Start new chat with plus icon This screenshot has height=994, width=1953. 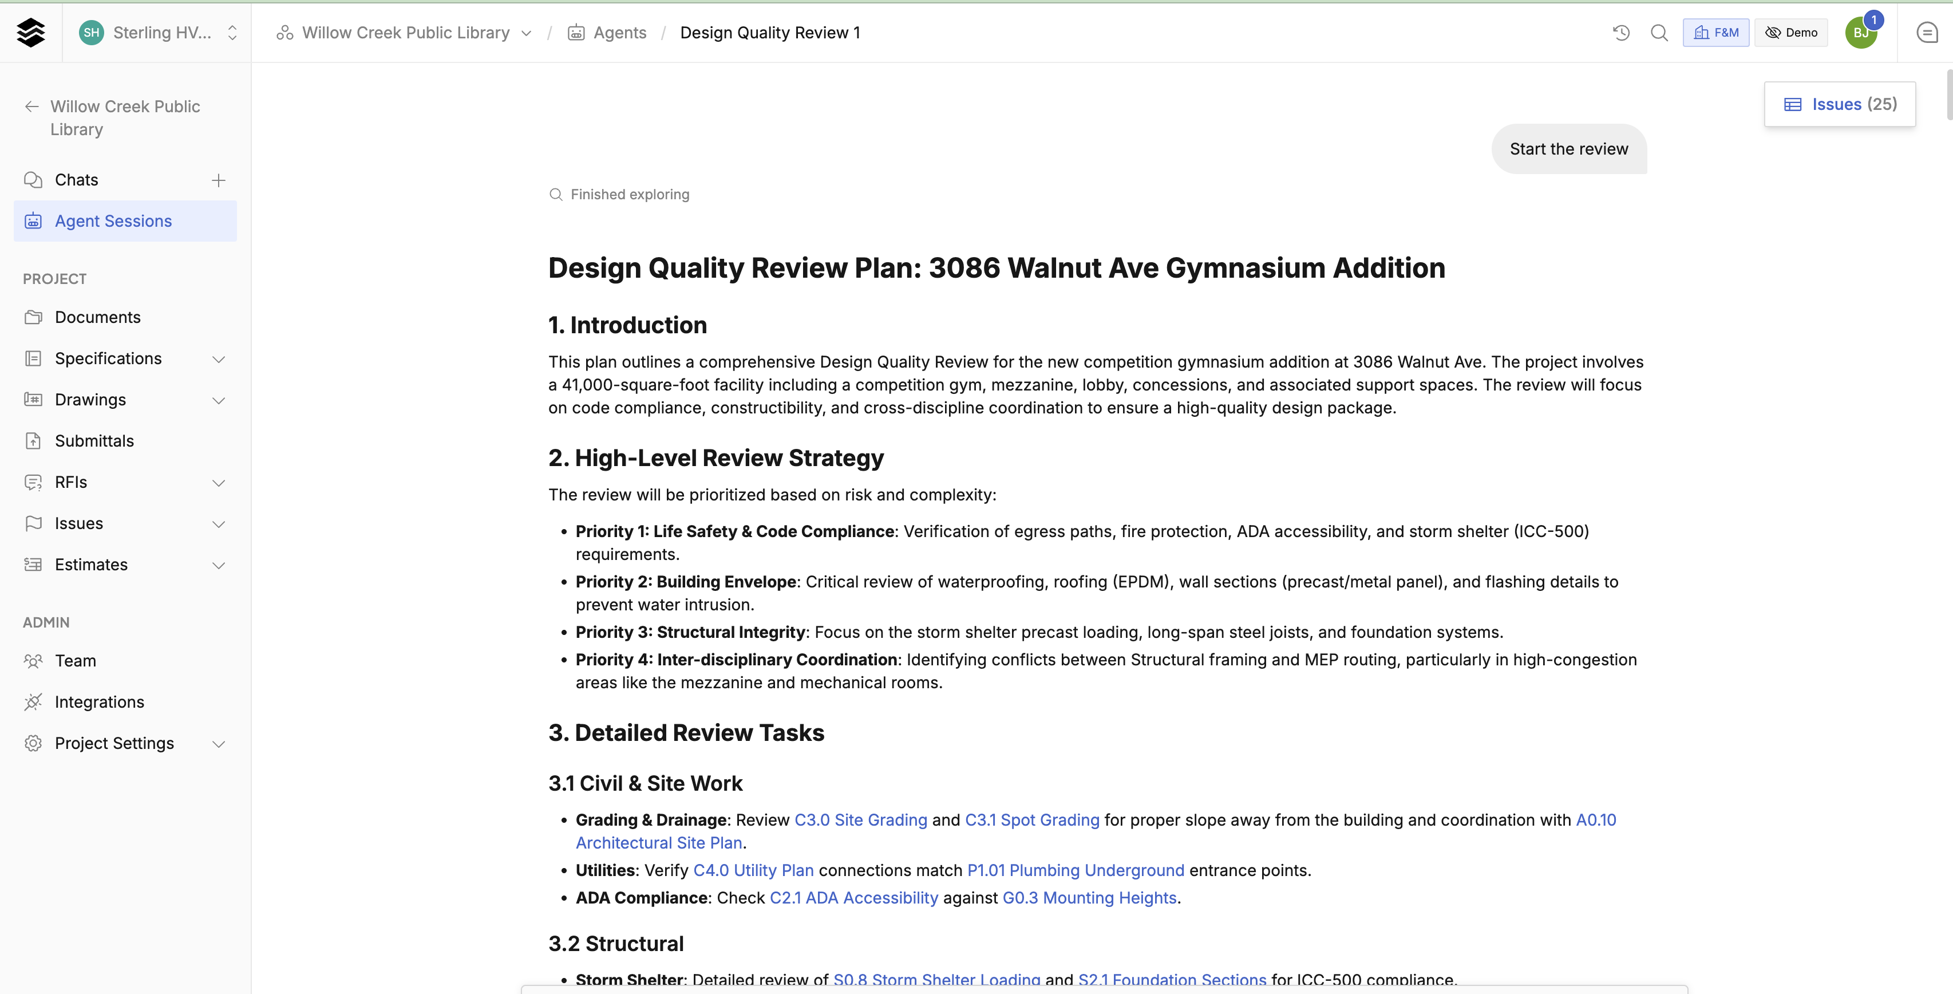point(218,180)
